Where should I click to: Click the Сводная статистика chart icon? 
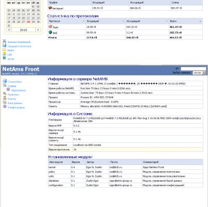point(4,46)
